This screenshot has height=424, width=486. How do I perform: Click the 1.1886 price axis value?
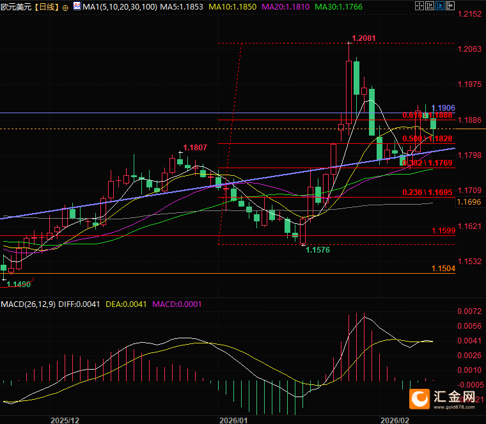[x=469, y=120]
